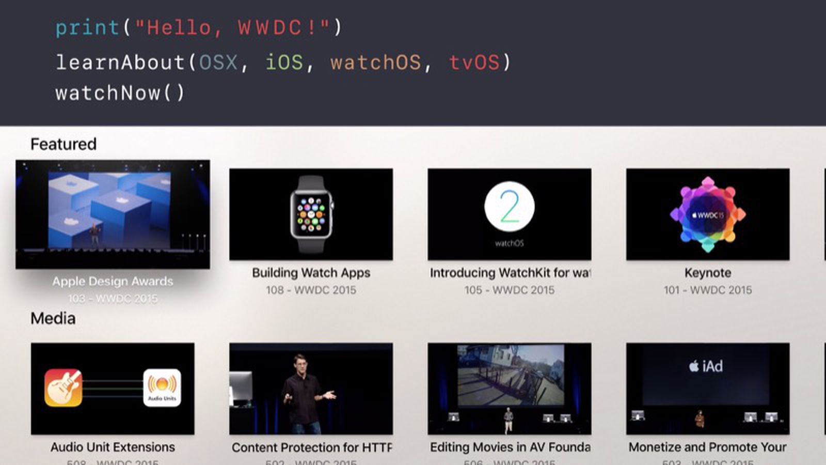Image resolution: width=826 pixels, height=465 pixels.
Task: Click the 105 - WWDC 2015 session label
Action: click(509, 290)
